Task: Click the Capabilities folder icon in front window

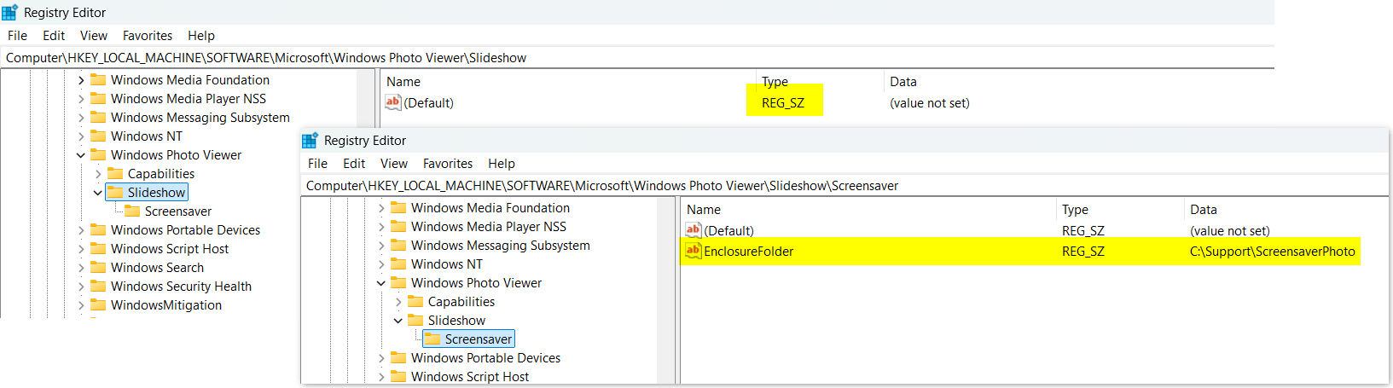Action: click(415, 302)
